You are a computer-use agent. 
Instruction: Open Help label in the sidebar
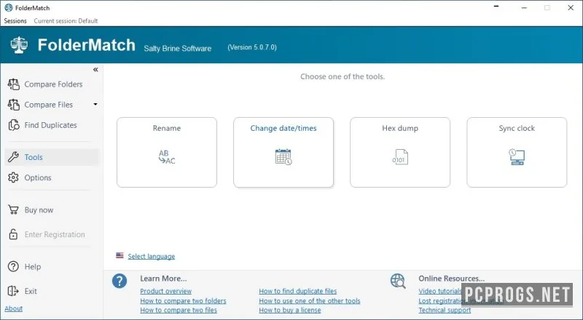click(33, 266)
